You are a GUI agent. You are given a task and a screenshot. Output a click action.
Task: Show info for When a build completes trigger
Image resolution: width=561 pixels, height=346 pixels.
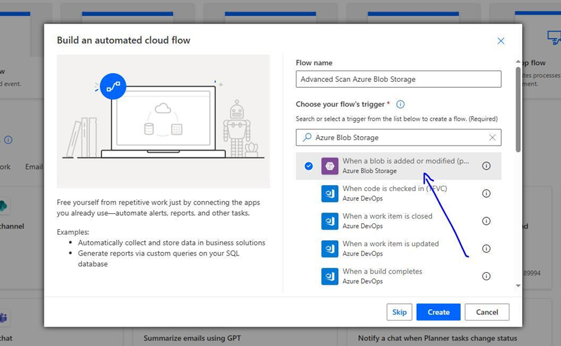point(486,276)
